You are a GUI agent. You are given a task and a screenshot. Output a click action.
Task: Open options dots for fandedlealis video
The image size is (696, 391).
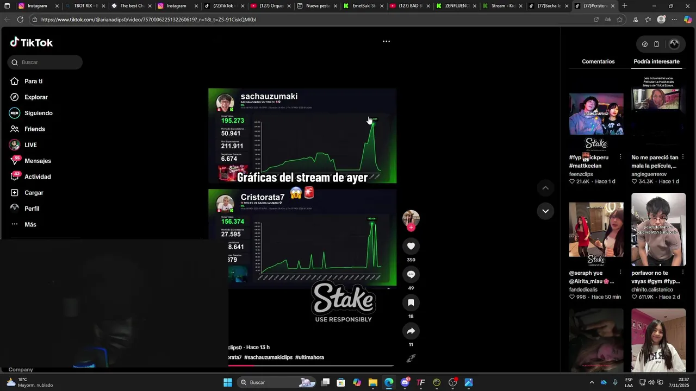[x=620, y=273]
